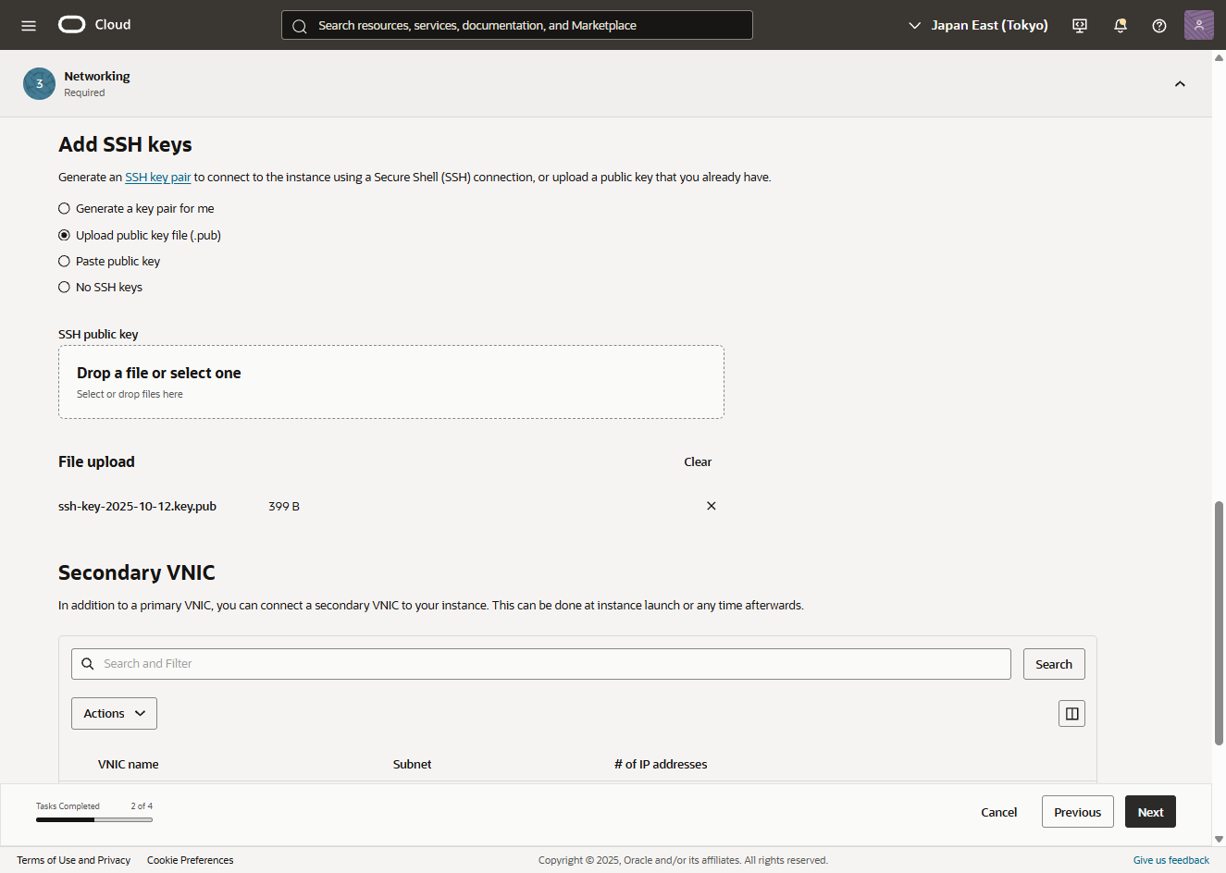Select the Paste public key option

pos(65,262)
